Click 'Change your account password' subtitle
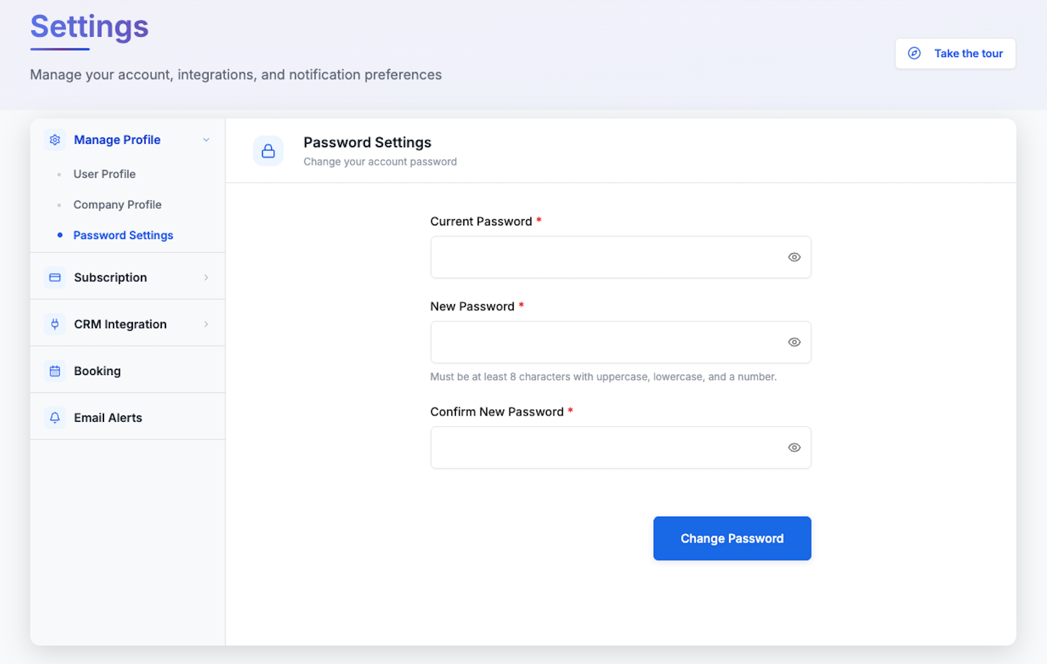The image size is (1047, 664). [x=380, y=162]
